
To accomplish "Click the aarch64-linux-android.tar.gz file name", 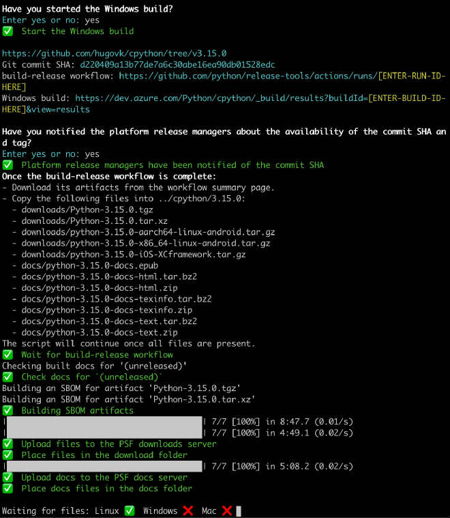I will click(x=148, y=232).
